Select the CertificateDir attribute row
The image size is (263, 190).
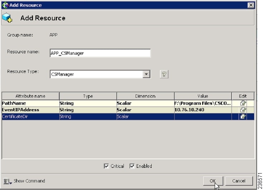click(128, 117)
